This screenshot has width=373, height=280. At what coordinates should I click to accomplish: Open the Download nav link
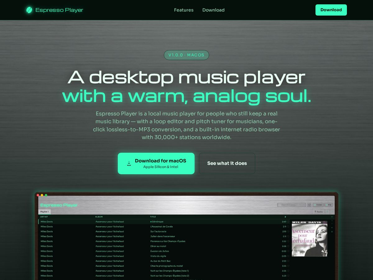tap(213, 10)
